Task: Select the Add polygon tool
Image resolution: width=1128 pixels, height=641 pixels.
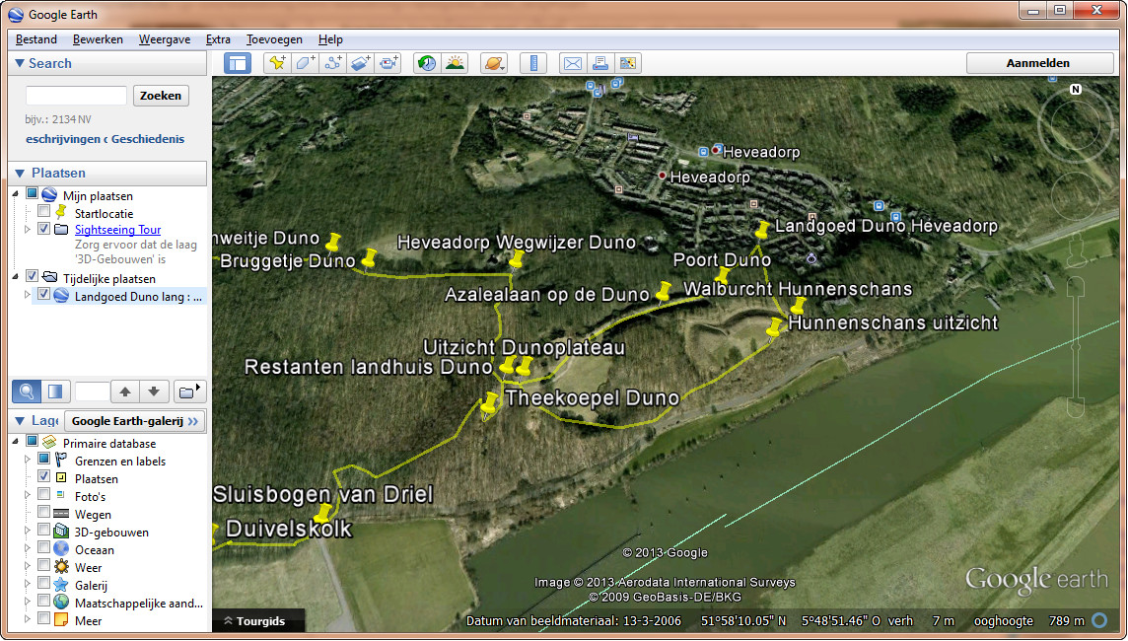Action: coord(304,62)
